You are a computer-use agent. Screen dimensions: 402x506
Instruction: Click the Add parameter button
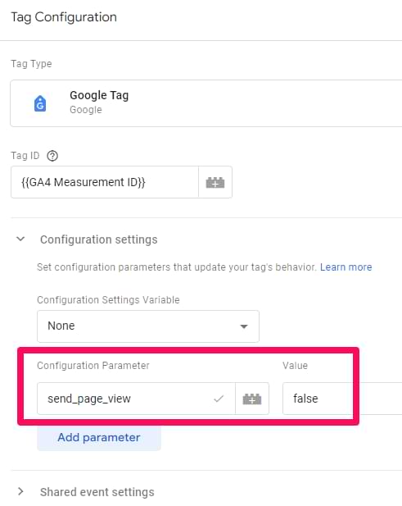click(99, 438)
